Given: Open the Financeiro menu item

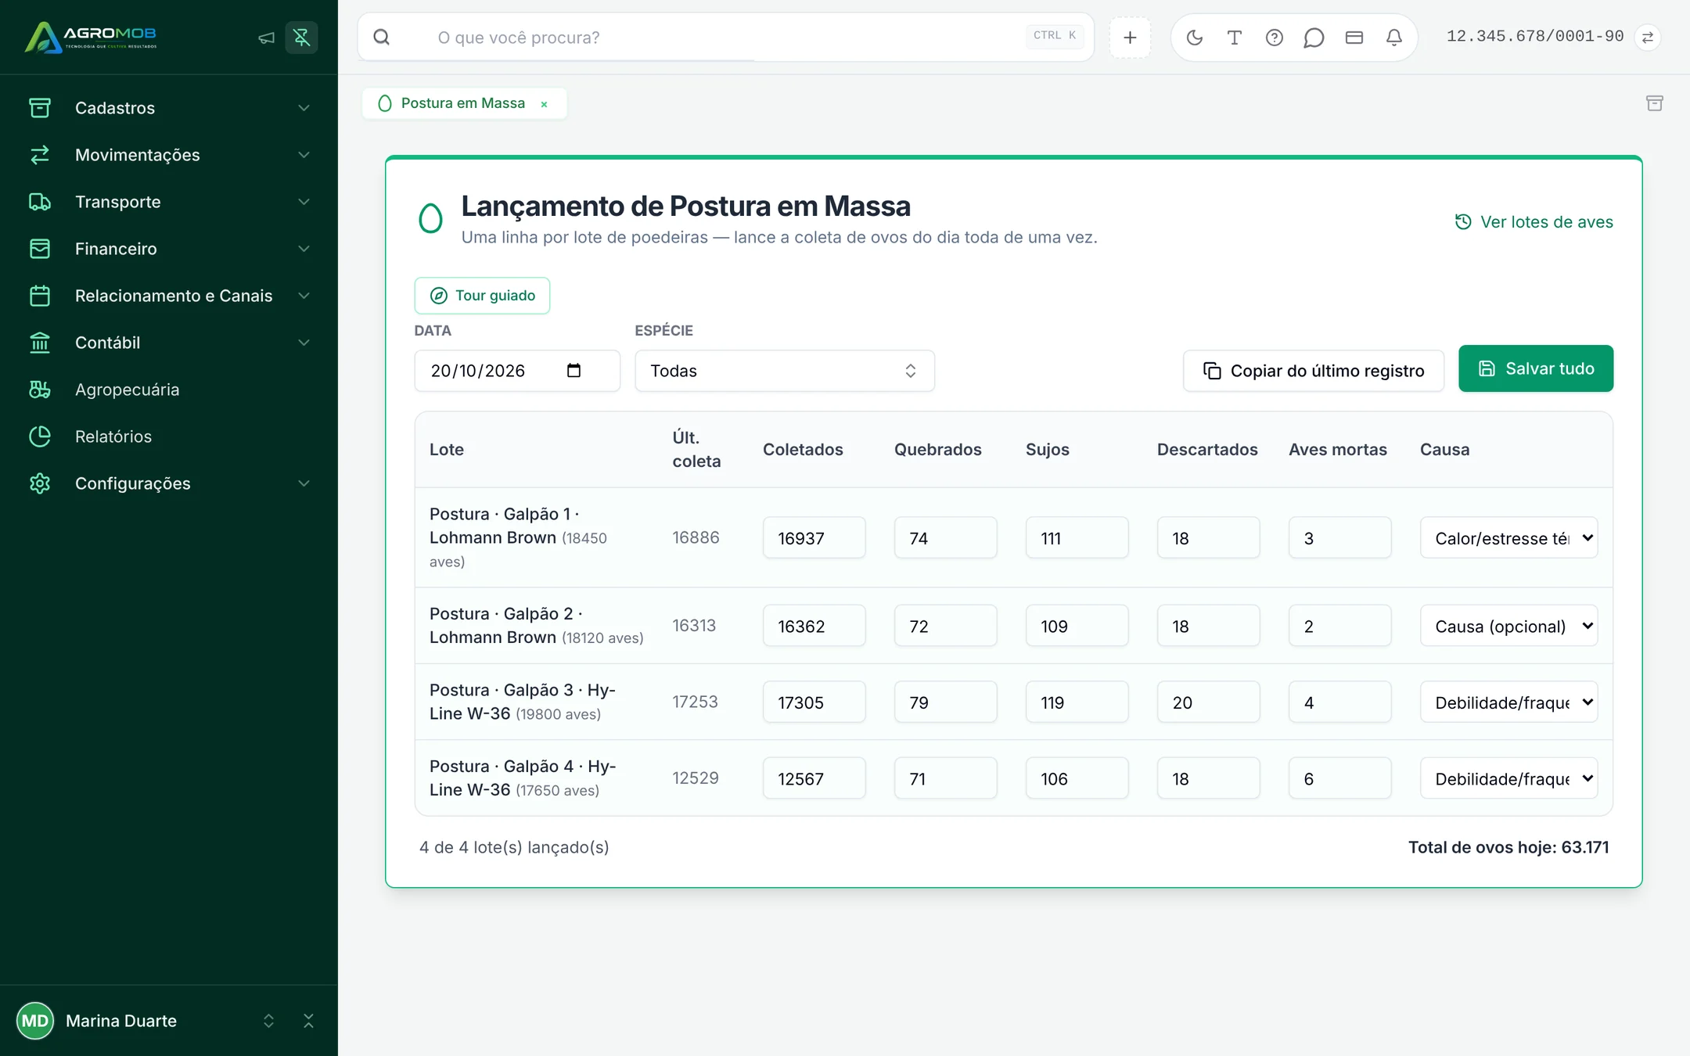Looking at the screenshot, I should [169, 249].
